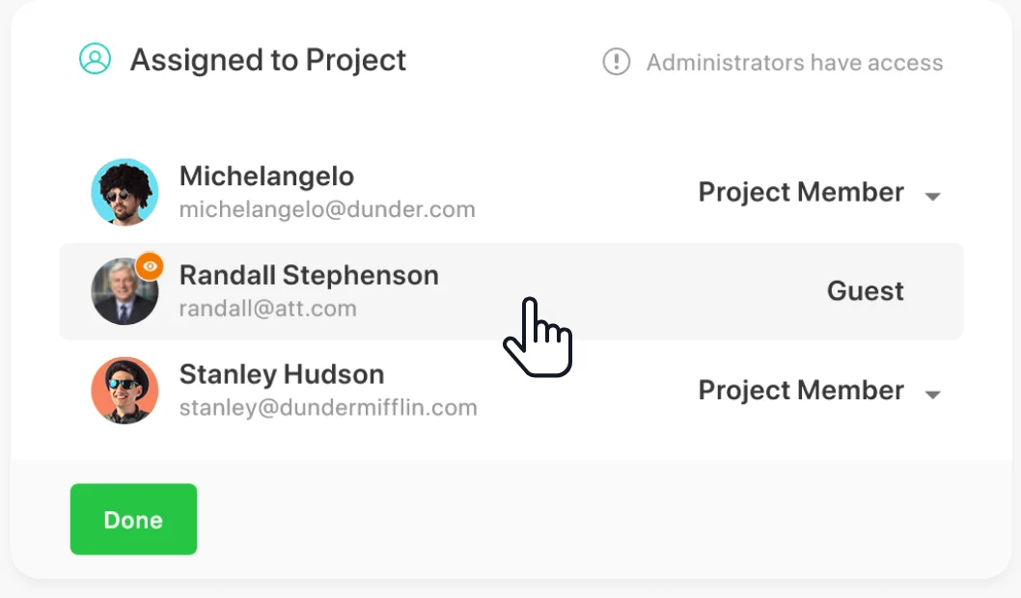Click the michelangelo@dunder.com email address
The image size is (1021, 598).
pyautogui.click(x=326, y=209)
